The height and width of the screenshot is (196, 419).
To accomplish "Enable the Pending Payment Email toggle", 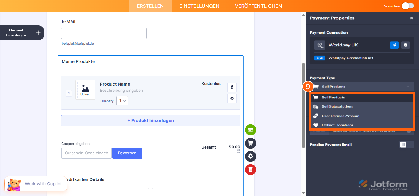I will [x=406, y=144].
